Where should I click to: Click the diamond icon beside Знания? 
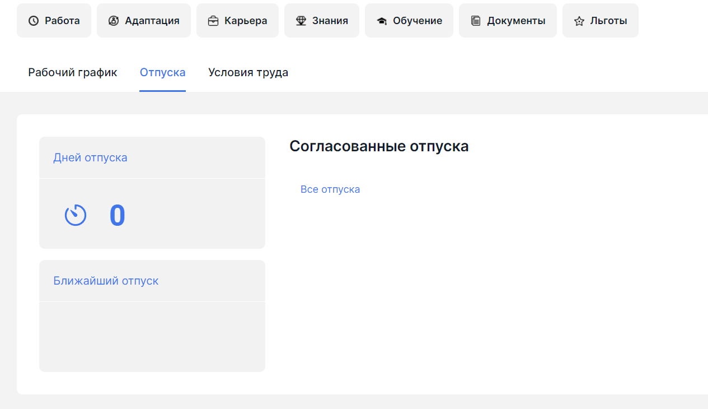(301, 21)
